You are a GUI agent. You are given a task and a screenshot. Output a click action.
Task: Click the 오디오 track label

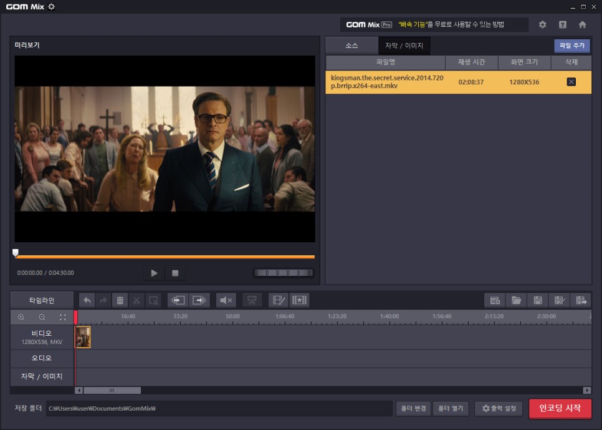(x=42, y=358)
